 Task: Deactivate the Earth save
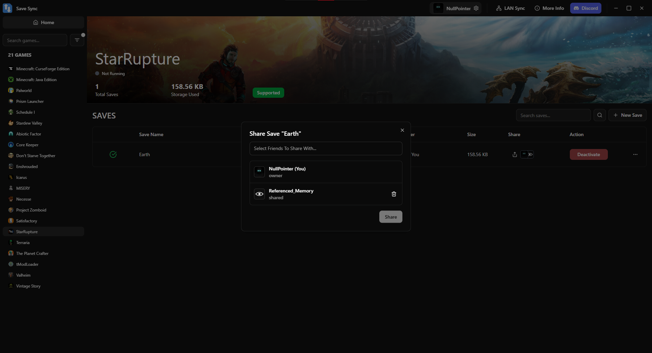point(589,154)
